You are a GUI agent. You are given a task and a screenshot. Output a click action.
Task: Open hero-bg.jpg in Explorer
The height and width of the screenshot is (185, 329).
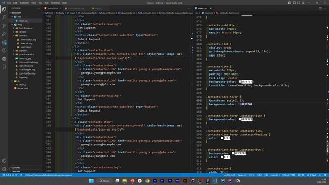(x=25, y=58)
